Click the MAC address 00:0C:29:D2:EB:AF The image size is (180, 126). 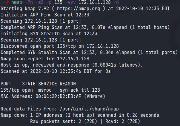(58, 96)
